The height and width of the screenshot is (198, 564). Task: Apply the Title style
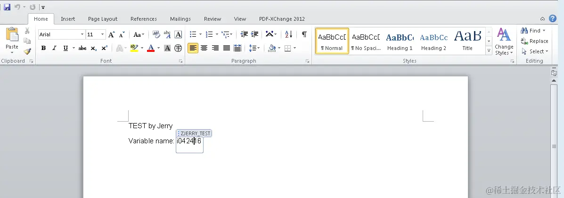pos(467,41)
